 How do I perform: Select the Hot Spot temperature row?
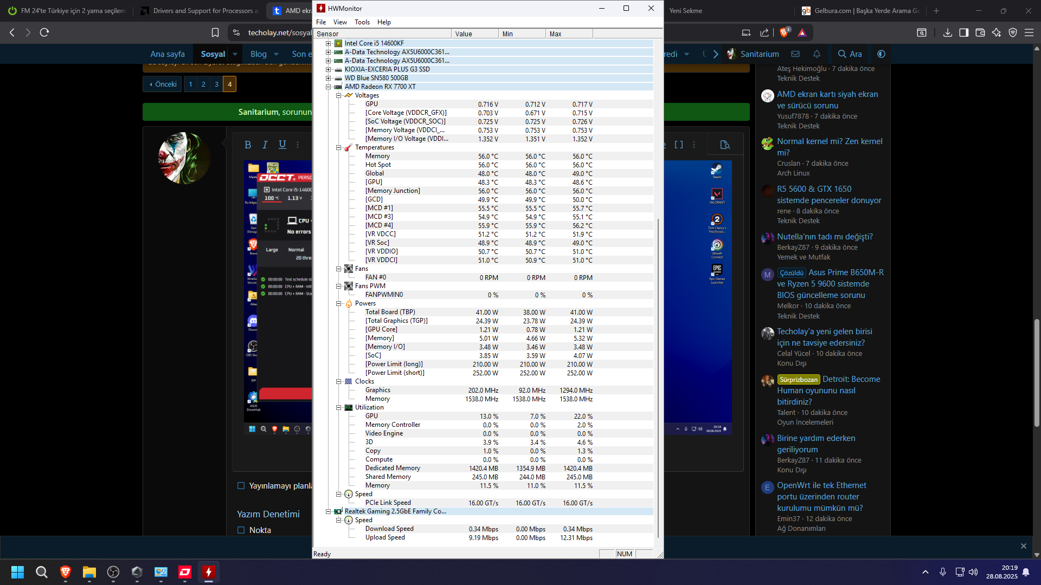click(483, 165)
